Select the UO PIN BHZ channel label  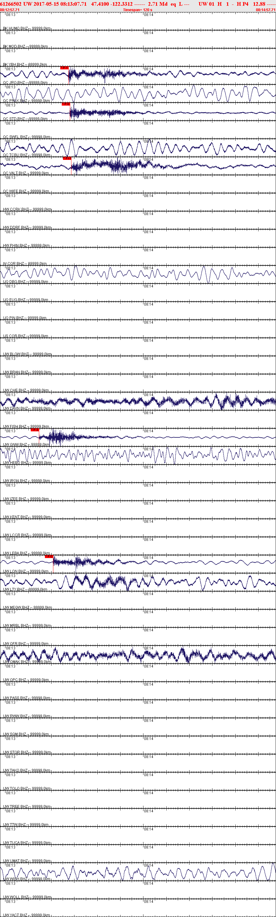[x=24, y=318]
